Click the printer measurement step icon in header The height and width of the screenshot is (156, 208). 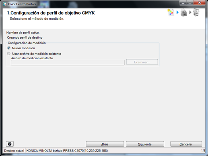coord(184,12)
